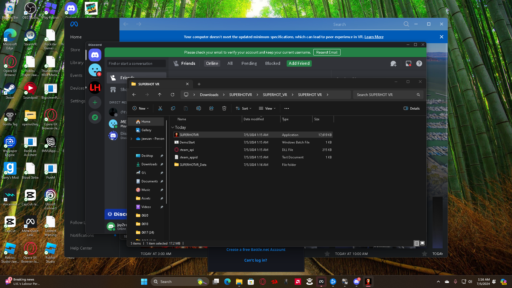
Task: Expand breadcrumb chevron after SUPERHOTVR
Action: (257, 95)
